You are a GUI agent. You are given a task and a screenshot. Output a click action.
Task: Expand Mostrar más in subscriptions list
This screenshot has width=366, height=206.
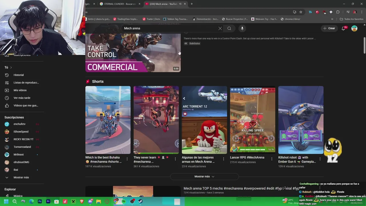(22, 177)
